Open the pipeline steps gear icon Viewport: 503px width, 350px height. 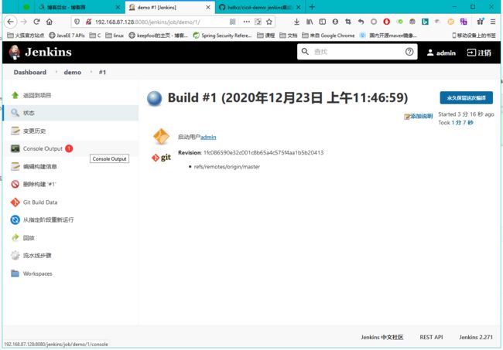point(15,255)
